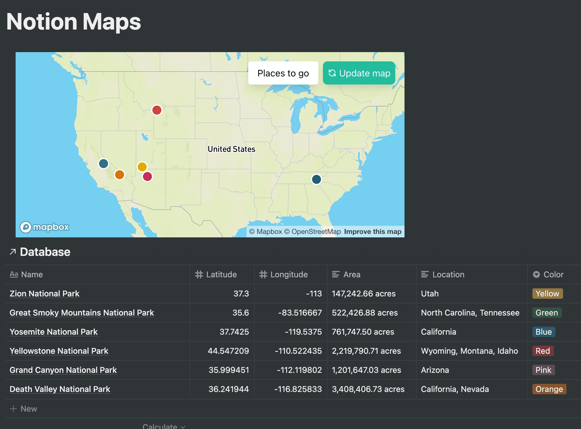Click the 37.7425 latitude cell
Screen dimensions: 581x429
222,332
